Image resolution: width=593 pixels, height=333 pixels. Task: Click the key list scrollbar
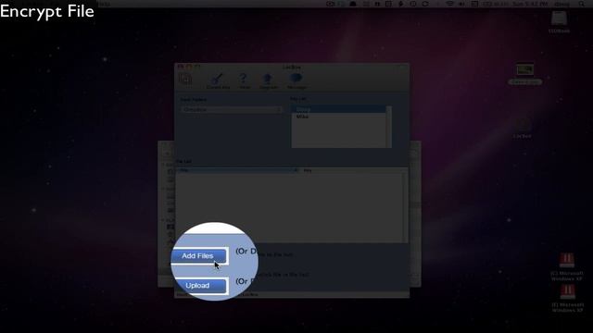(388, 127)
